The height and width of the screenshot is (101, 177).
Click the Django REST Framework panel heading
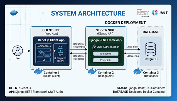pos(106,40)
